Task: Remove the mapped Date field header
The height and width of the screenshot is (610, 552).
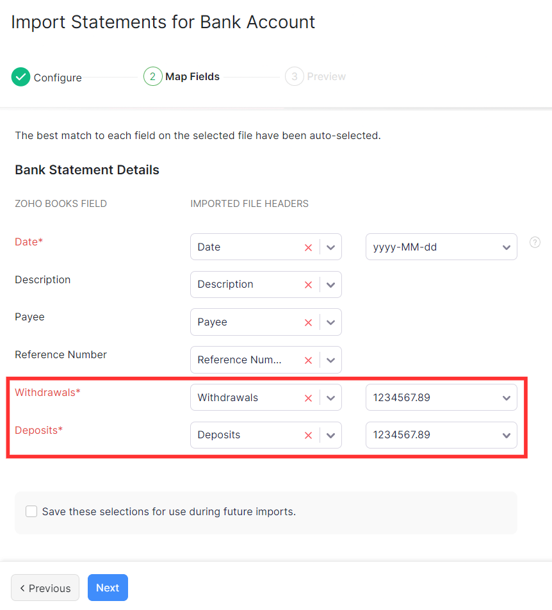Action: tap(308, 247)
